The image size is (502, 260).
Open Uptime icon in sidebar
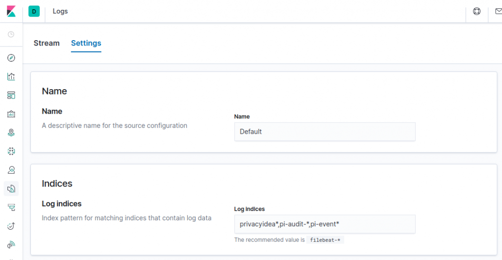pos(11,226)
